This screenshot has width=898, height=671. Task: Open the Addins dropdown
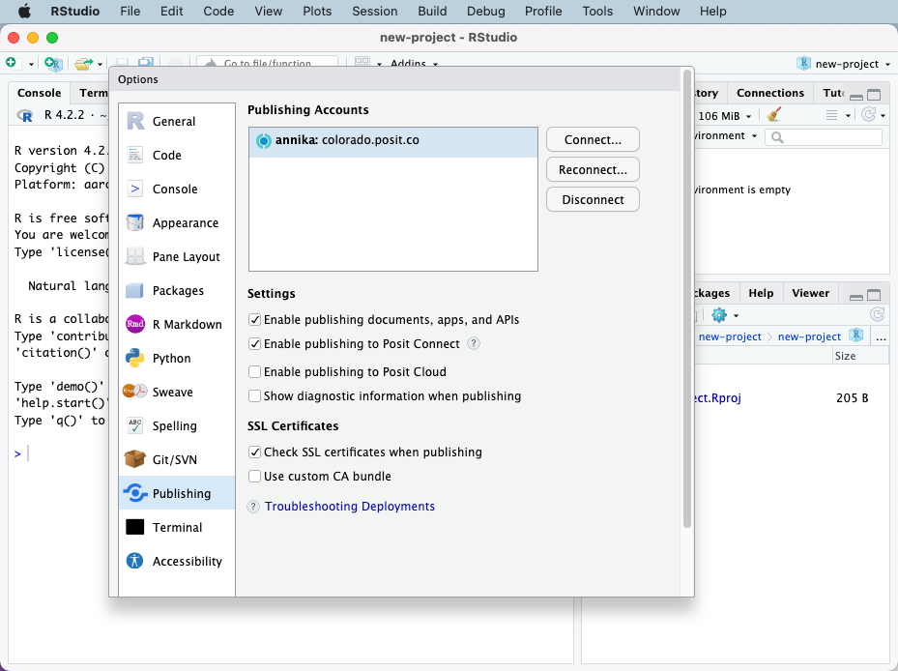[414, 64]
